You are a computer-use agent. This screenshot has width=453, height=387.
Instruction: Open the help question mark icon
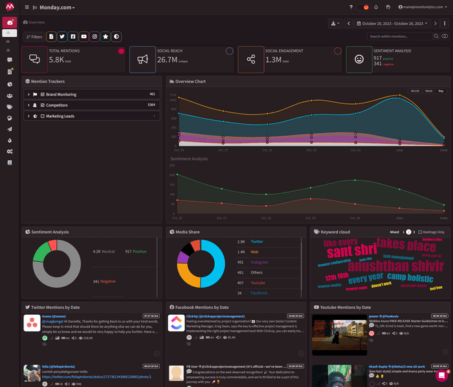coord(351,7)
